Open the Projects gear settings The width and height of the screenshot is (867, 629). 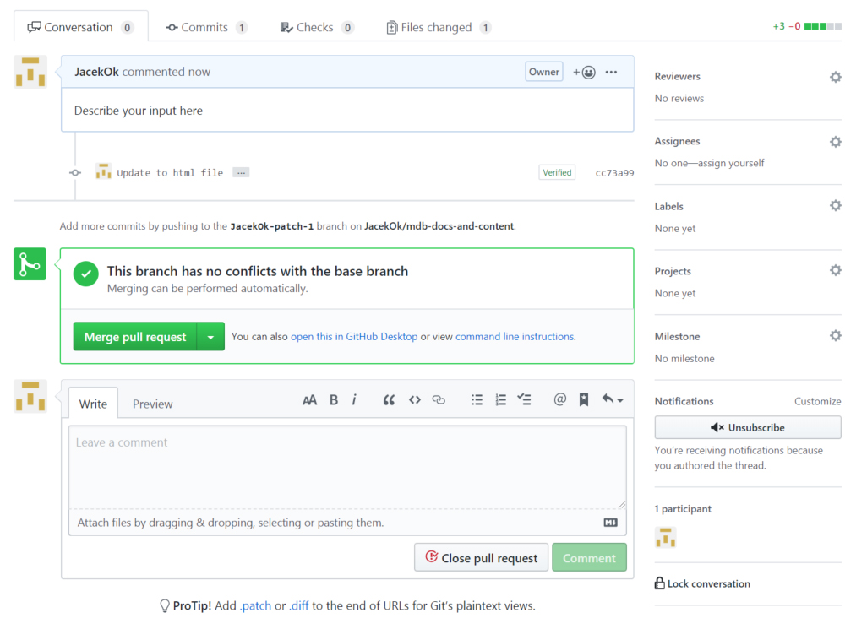pyautogui.click(x=836, y=271)
